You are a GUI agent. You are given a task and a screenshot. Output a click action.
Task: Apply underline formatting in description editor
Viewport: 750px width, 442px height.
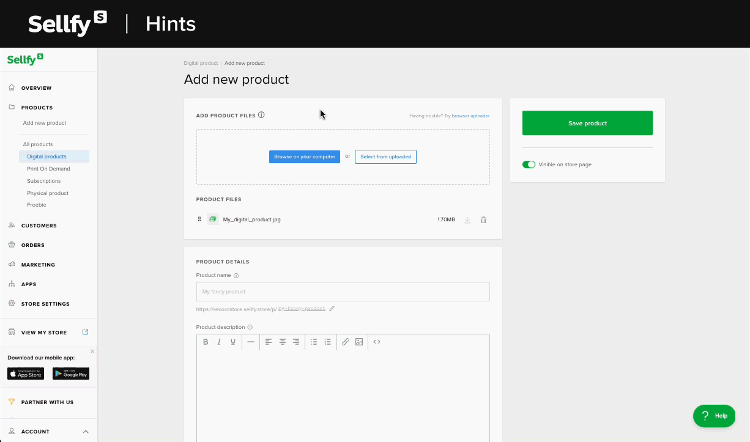click(233, 342)
